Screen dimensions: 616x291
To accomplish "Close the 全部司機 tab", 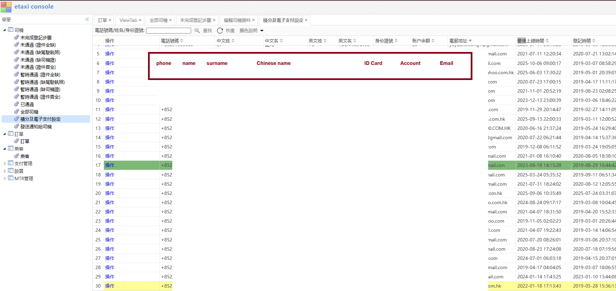I will [x=171, y=20].
